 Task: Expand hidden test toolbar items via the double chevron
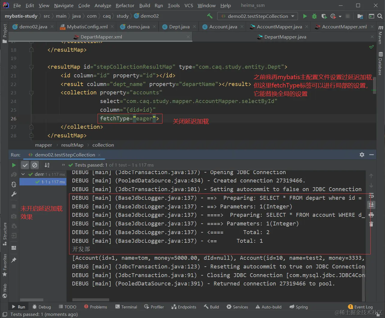click(63, 165)
